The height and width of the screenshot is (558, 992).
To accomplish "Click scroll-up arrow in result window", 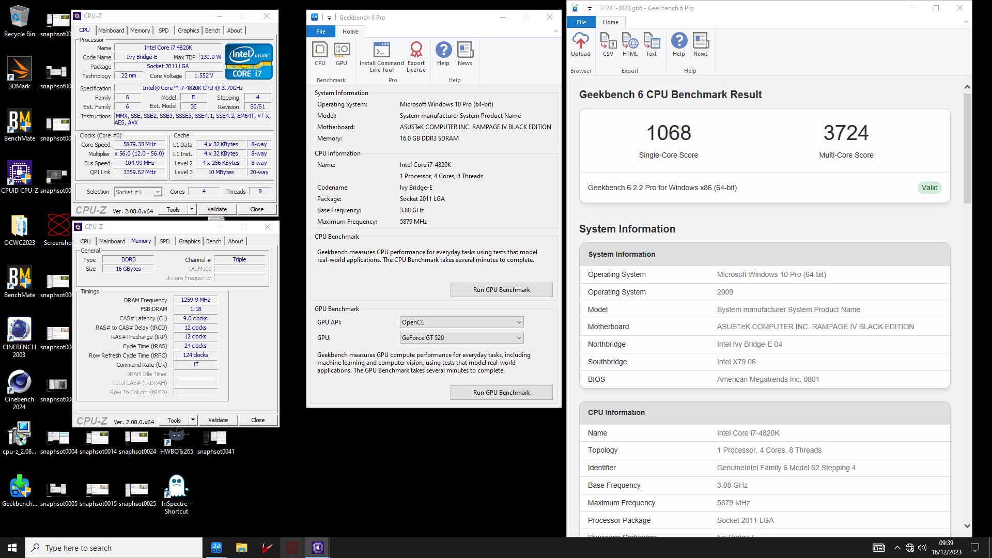I will [x=967, y=87].
